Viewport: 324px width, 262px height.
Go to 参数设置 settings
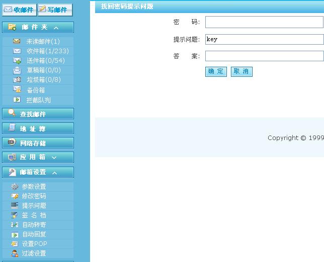pyautogui.click(x=34, y=187)
